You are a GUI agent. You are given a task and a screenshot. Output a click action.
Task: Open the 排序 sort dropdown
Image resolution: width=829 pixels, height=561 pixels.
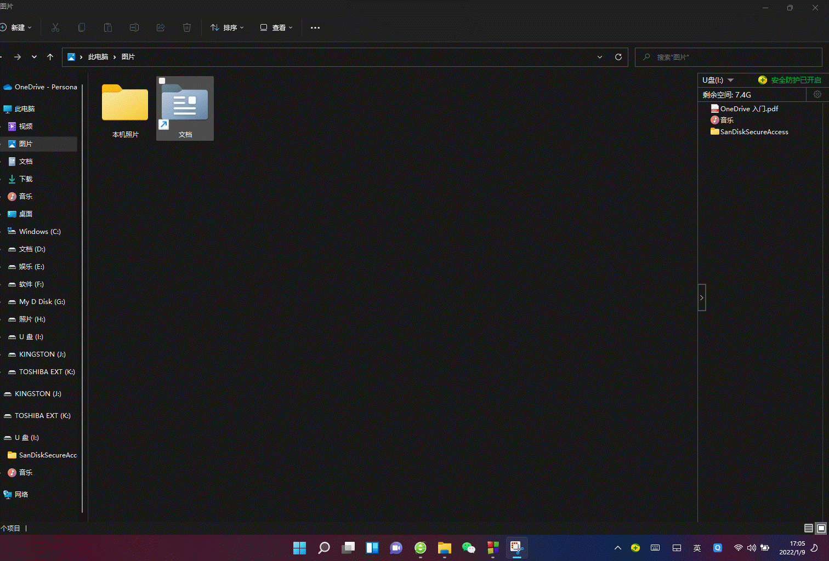tap(228, 27)
